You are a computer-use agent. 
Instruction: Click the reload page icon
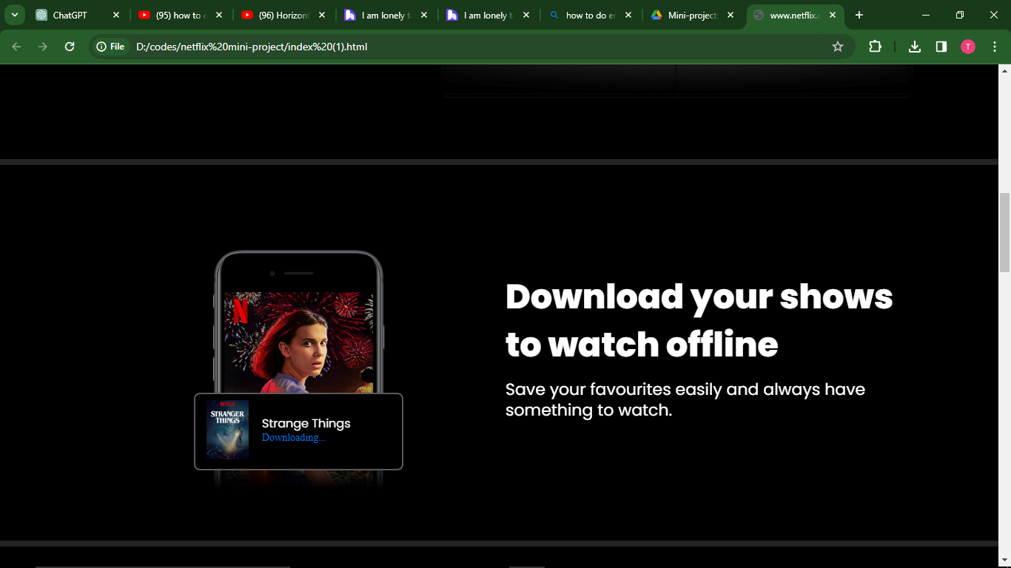point(70,47)
